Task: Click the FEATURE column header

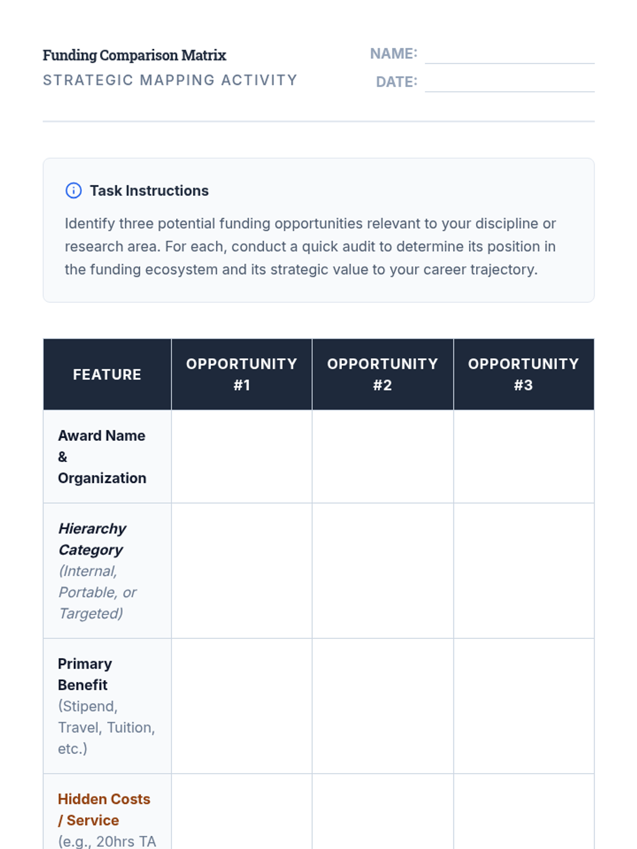Action: coord(107,375)
